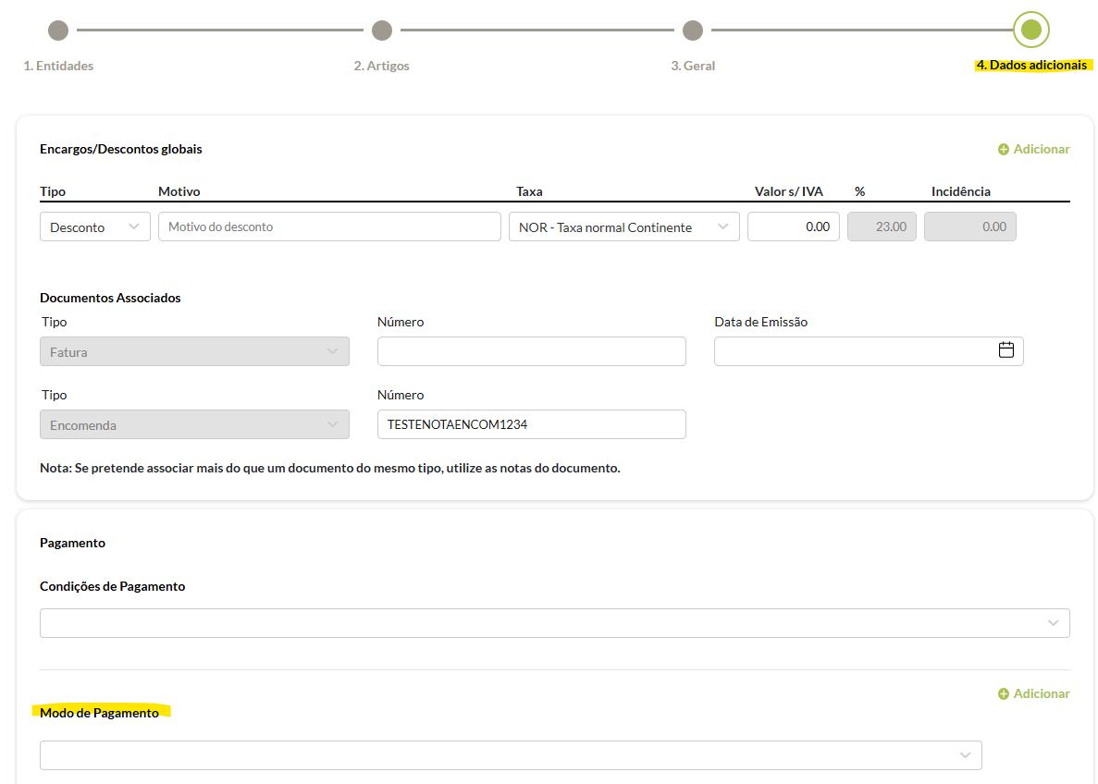Viewport: 1098px width, 784px height.
Task: Click the disabled Encomenda type dropdown
Action: (x=194, y=425)
